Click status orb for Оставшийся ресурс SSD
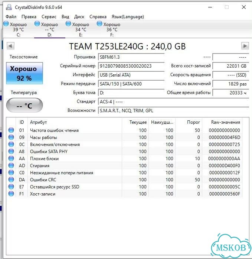 tap(11, 187)
